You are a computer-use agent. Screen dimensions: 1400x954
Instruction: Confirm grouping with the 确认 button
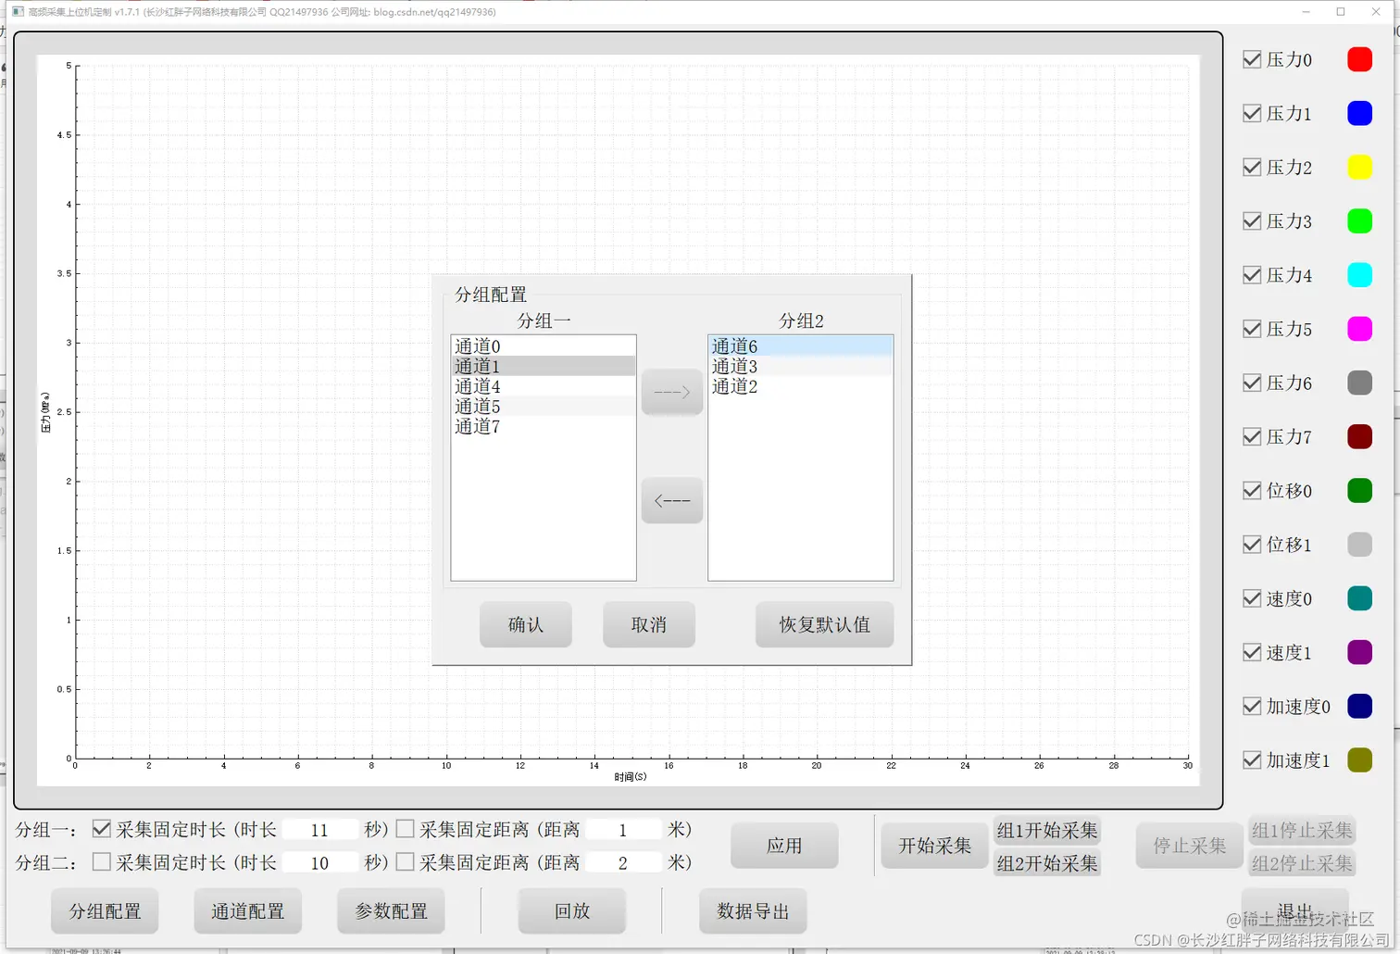[x=525, y=624]
